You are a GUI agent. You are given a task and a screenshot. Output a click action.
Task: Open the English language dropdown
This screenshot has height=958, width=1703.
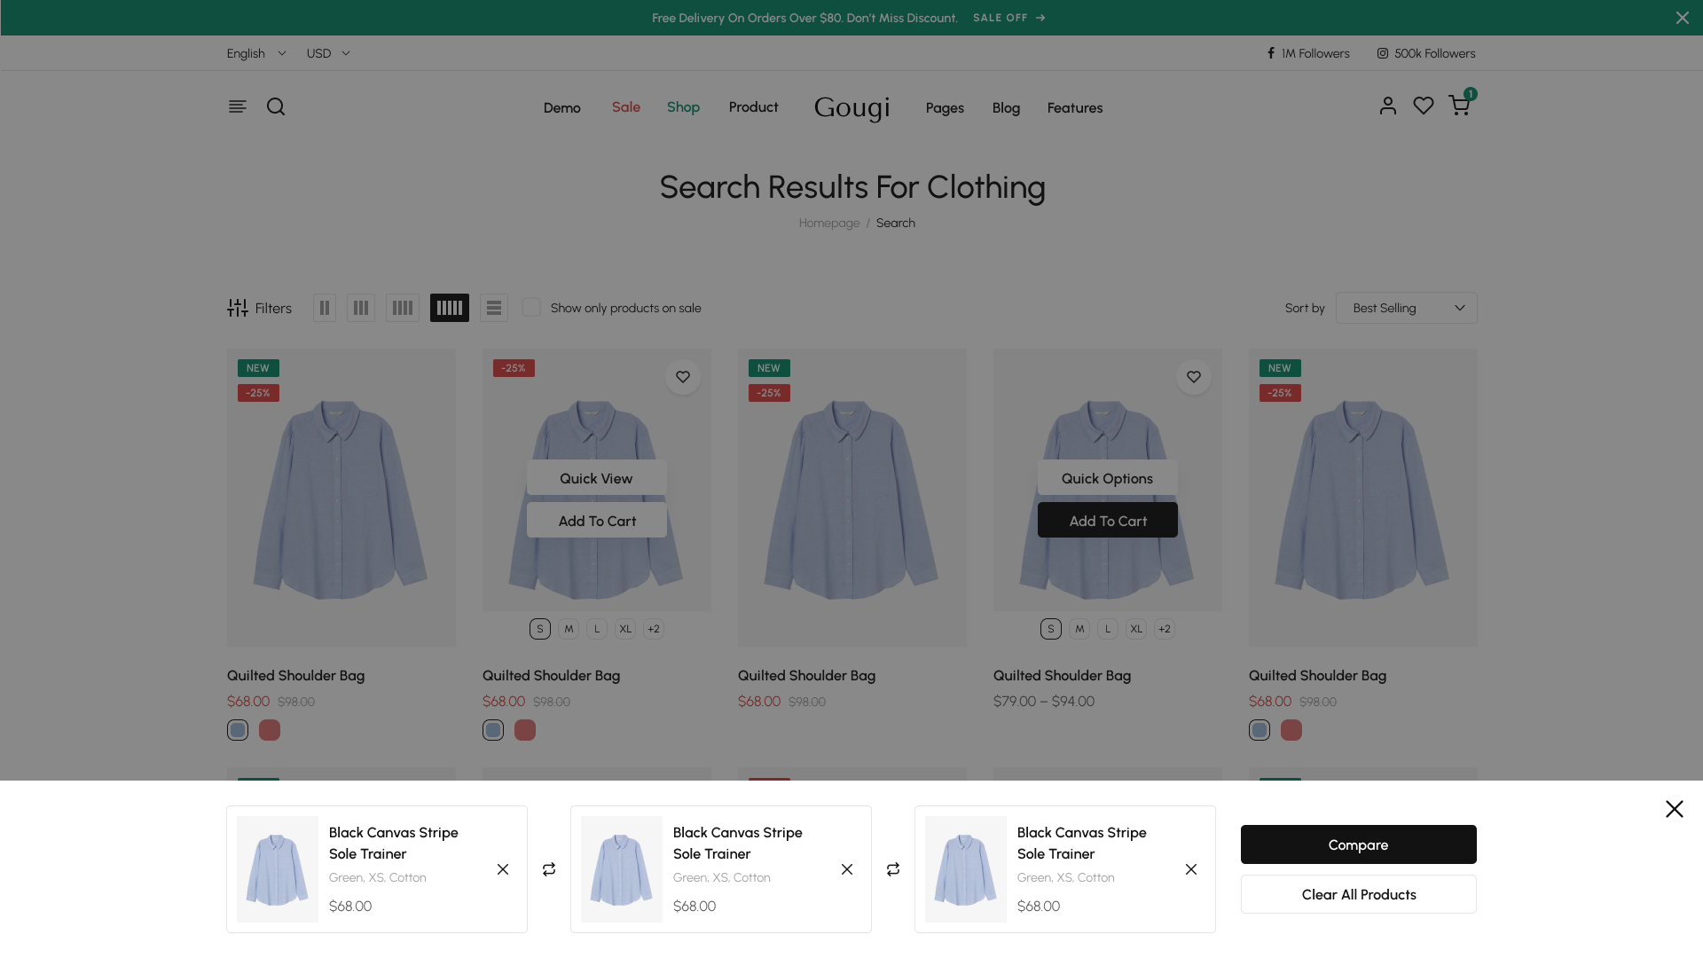pos(256,53)
